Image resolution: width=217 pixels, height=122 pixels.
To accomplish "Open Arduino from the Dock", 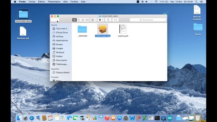I will (x=170, y=118).
